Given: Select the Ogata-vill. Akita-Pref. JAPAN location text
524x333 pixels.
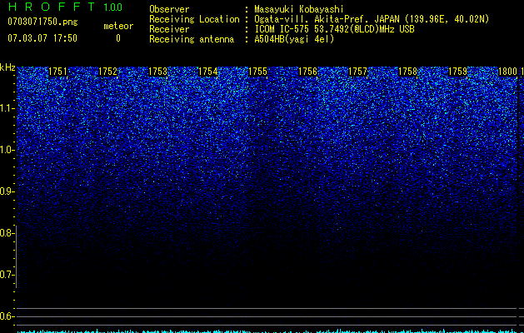Looking at the screenshot, I should click(x=372, y=19).
